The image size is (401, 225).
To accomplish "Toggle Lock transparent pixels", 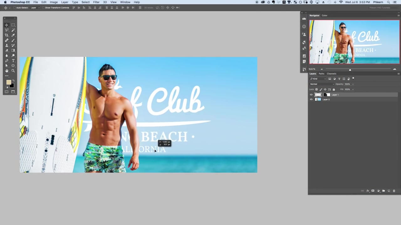I will coord(316,89).
